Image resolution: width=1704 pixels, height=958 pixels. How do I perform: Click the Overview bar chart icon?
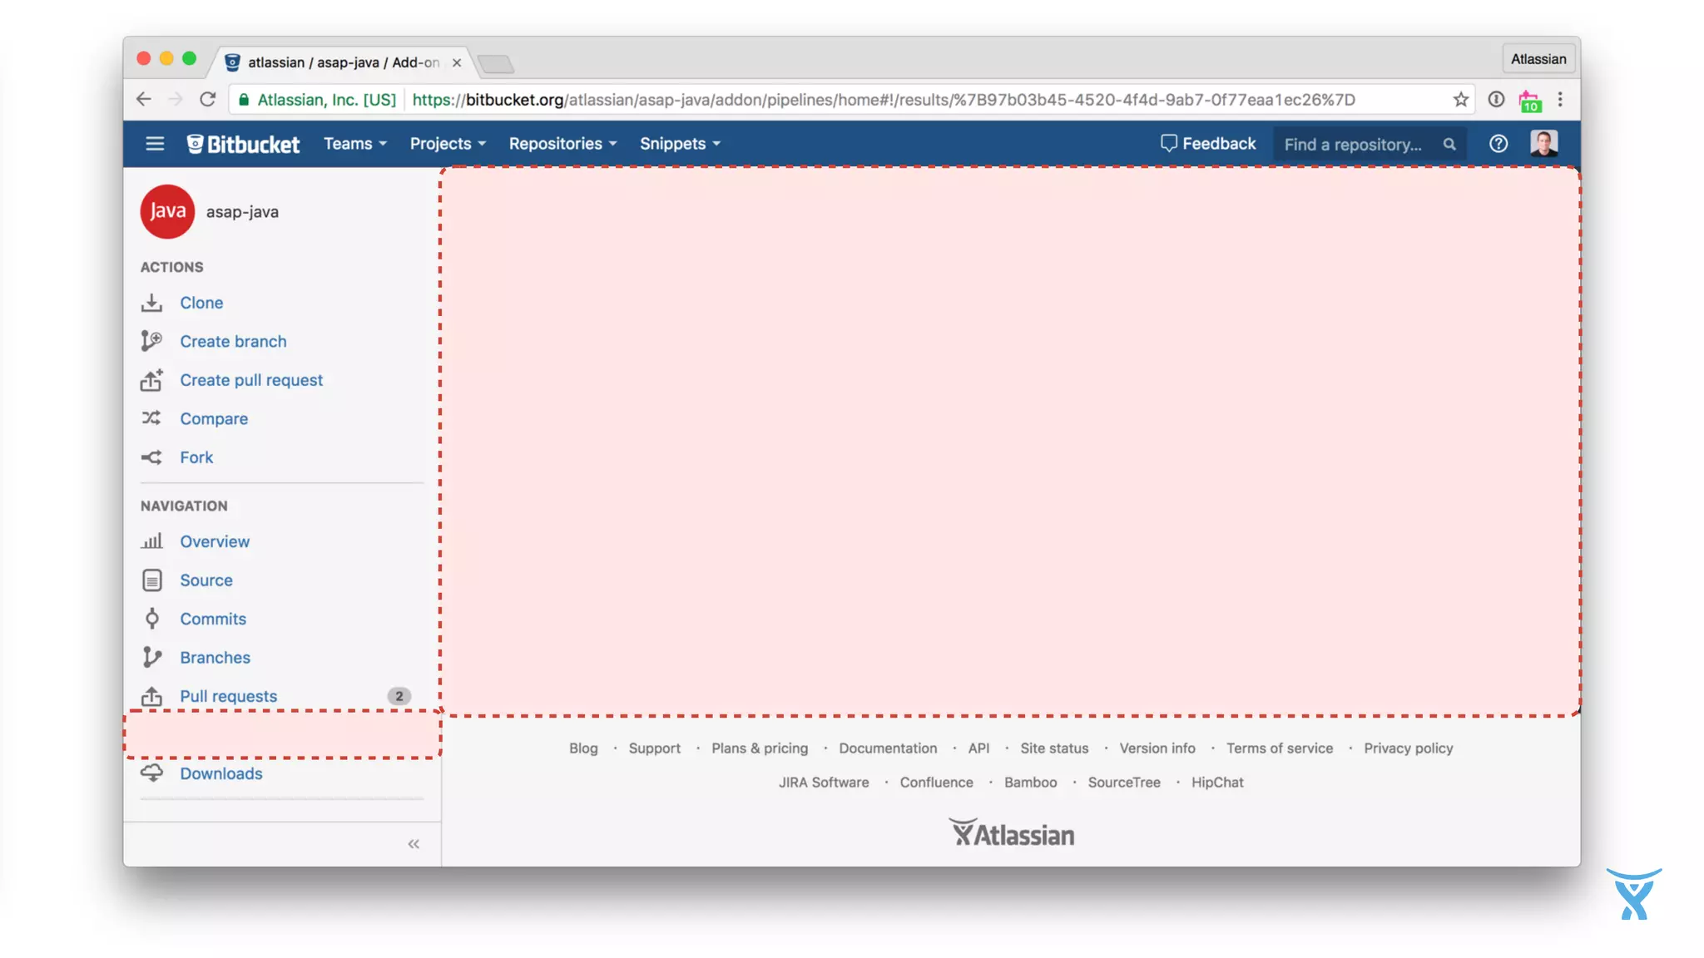click(x=151, y=541)
